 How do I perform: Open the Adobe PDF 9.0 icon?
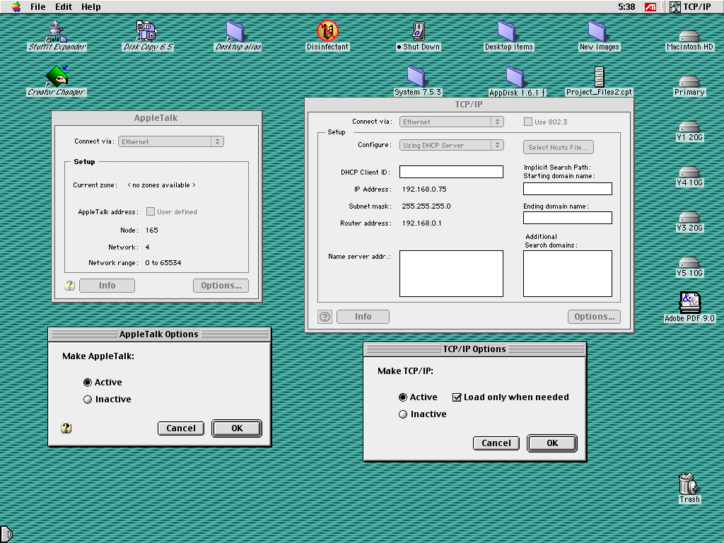pos(689,303)
